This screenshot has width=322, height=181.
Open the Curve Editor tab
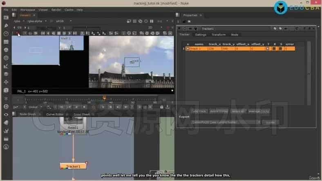[x=55, y=114]
